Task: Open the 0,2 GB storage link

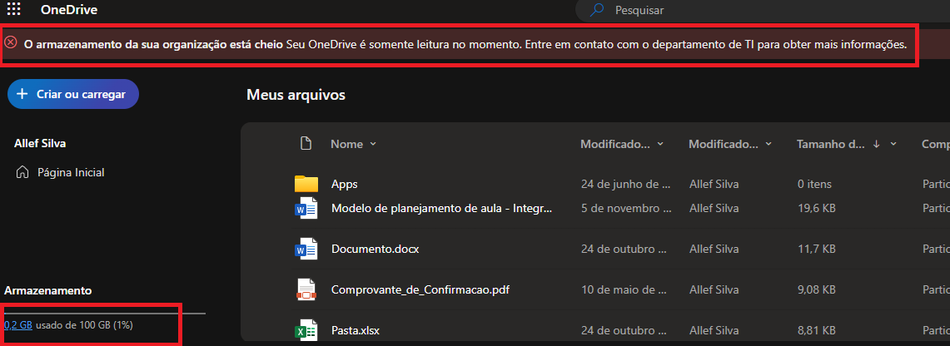Action: tap(18, 325)
